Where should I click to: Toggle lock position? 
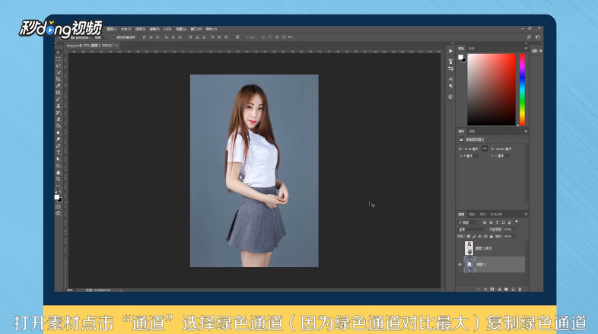[x=480, y=237]
